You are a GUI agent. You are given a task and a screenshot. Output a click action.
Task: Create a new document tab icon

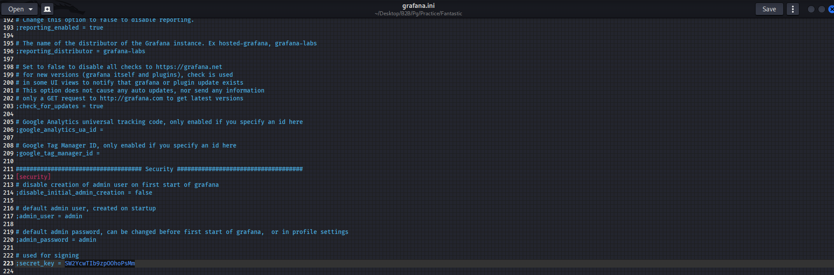click(x=47, y=9)
